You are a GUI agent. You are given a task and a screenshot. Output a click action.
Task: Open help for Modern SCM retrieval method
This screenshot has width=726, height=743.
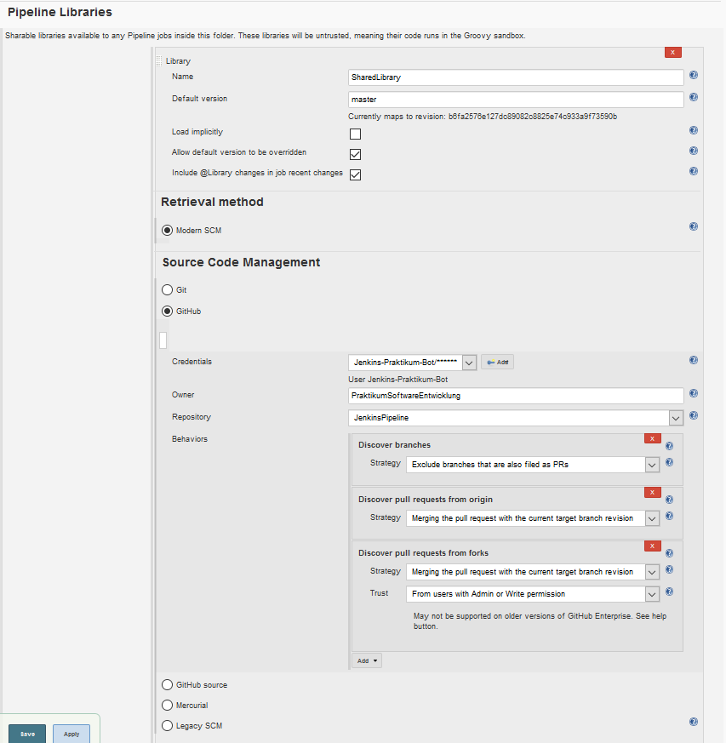693,225
